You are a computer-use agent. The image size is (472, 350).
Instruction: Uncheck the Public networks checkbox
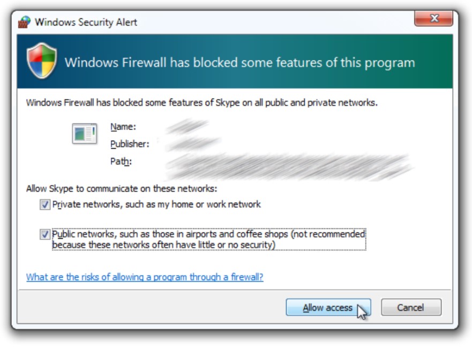pyautogui.click(x=44, y=234)
